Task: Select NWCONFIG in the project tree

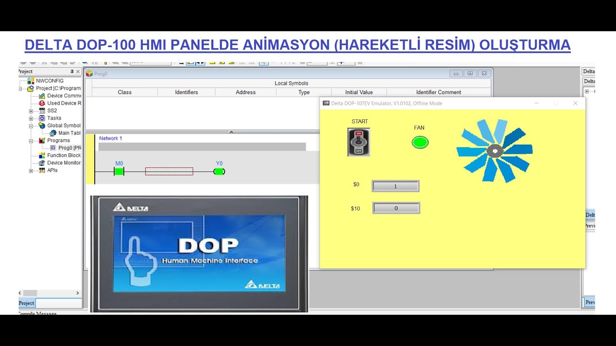Action: [x=50, y=81]
